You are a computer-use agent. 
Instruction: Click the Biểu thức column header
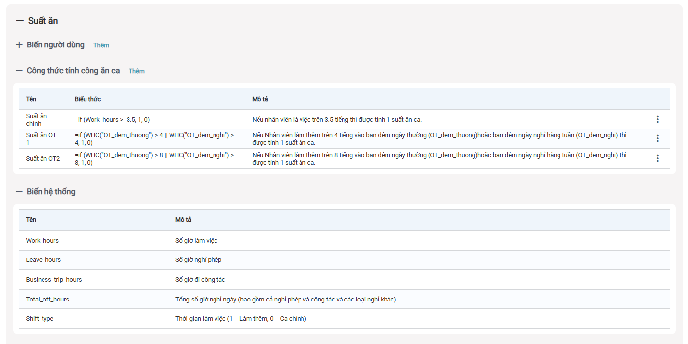pyautogui.click(x=87, y=99)
